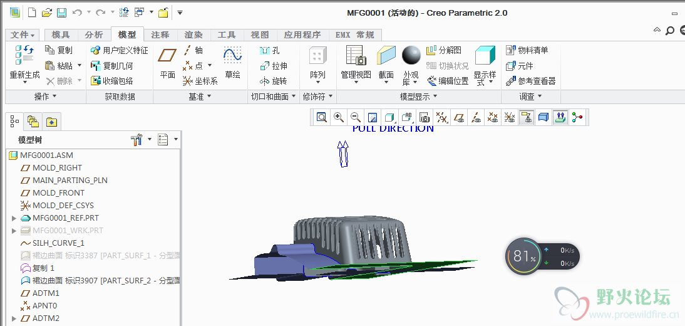Select Shrinkwrap (收缩包络) tool
The width and height of the screenshot is (685, 326).
coord(112,81)
